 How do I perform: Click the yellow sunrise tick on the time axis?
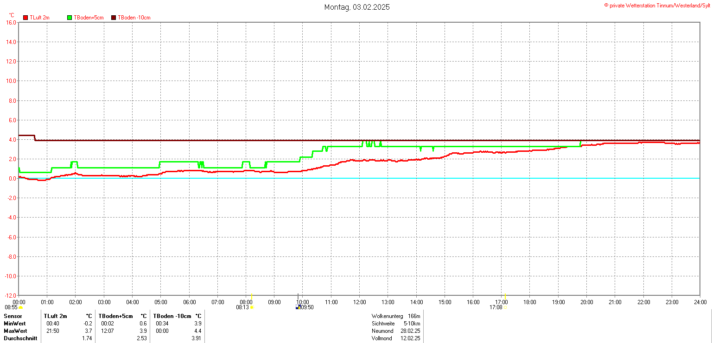pyautogui.click(x=251, y=296)
